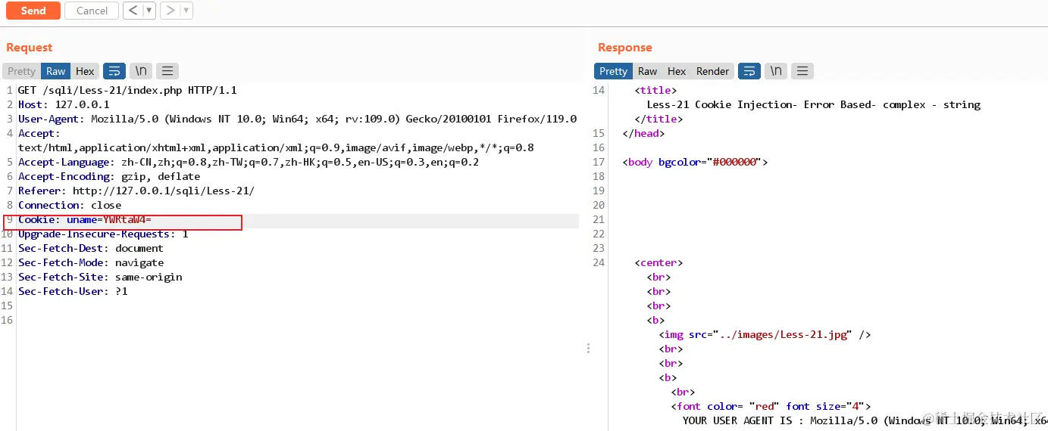
Task: Click the Cancel button
Action: pyautogui.click(x=92, y=11)
